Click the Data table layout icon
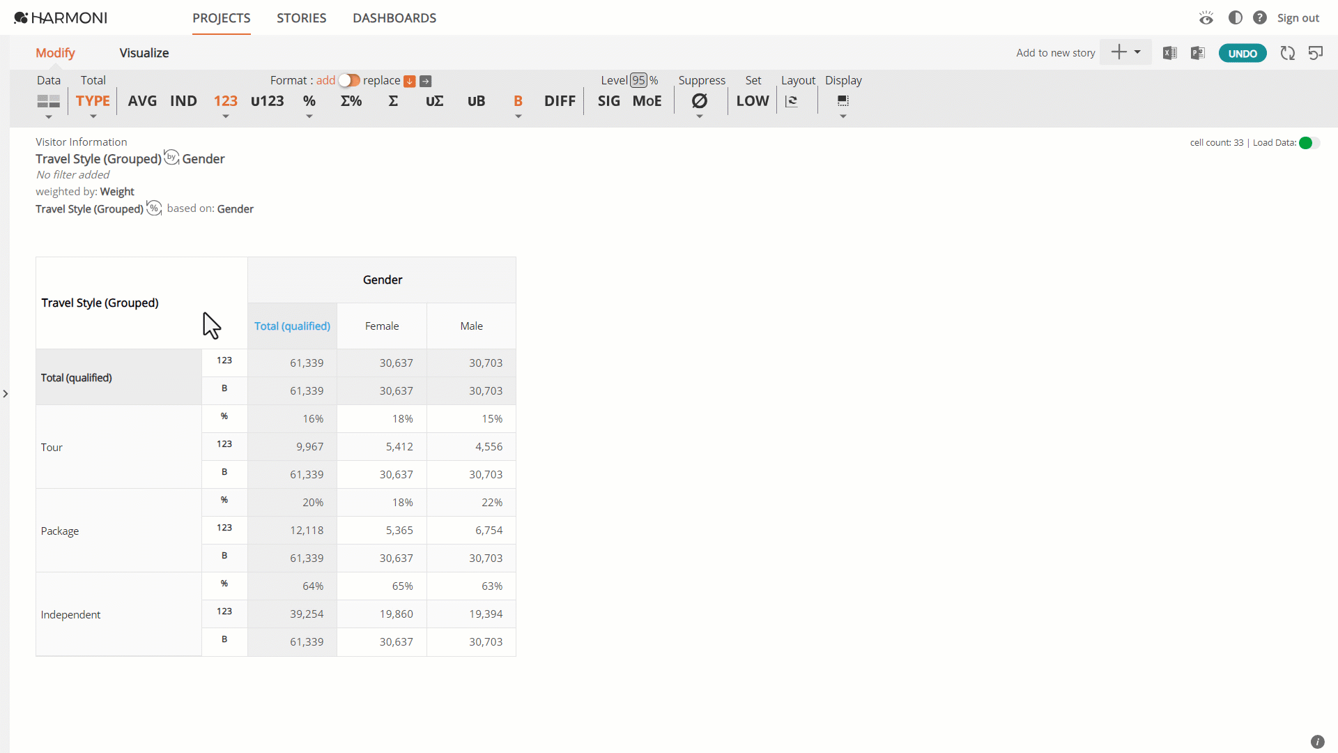Viewport: 1338px width, 753px height. pos(48,102)
